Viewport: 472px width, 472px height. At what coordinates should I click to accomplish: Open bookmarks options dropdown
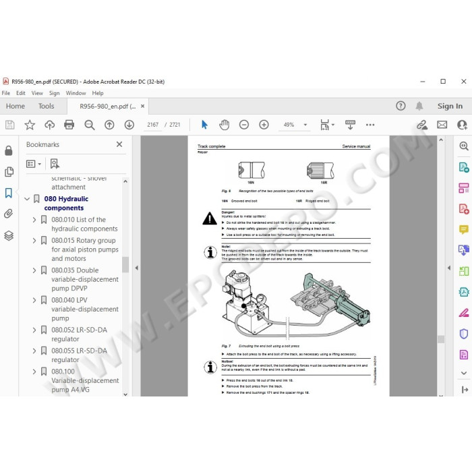point(34,164)
